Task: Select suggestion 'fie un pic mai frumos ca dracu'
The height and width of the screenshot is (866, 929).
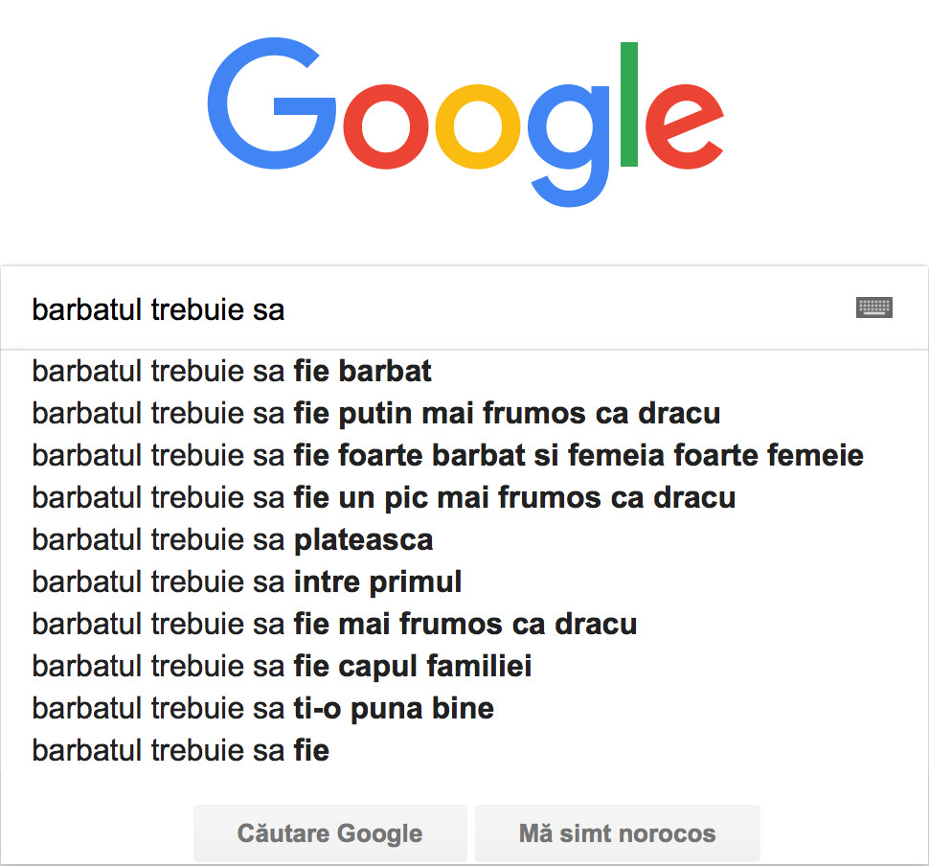Action: [x=383, y=497]
